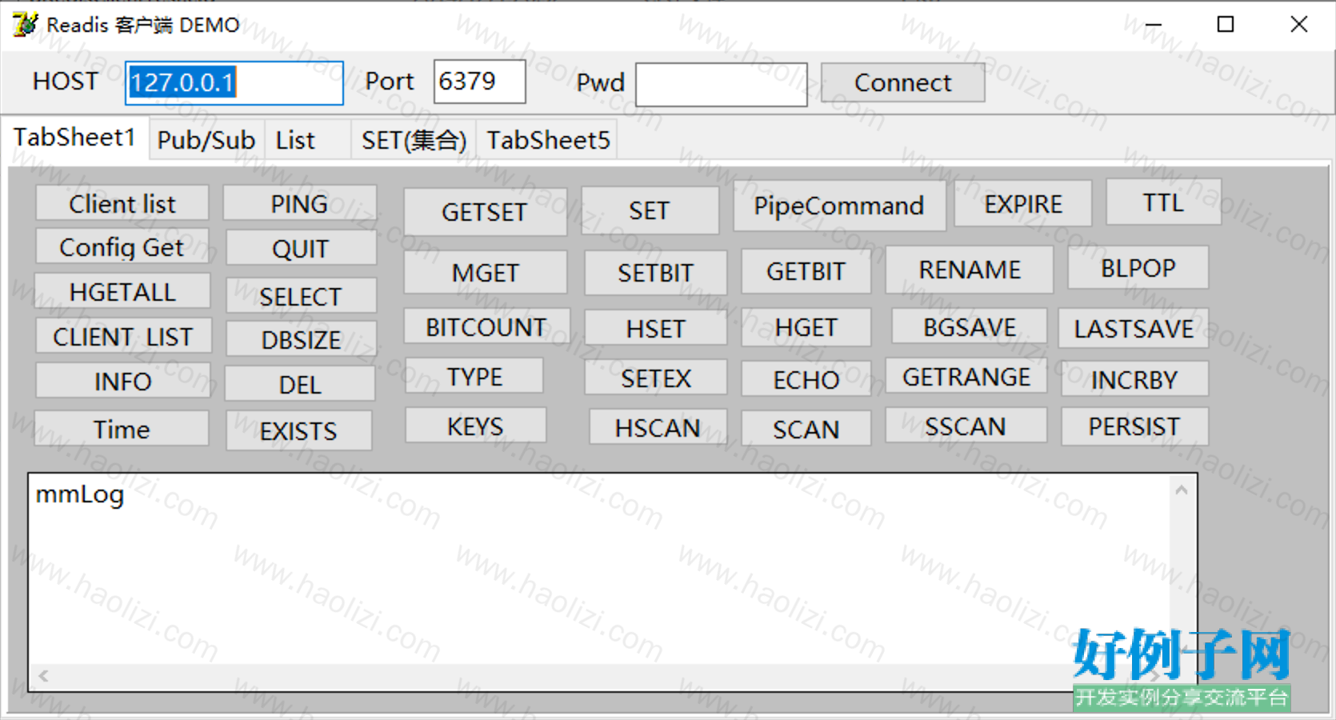The width and height of the screenshot is (1336, 720).
Task: Switch to the TabSheet1 tab
Action: point(74,138)
